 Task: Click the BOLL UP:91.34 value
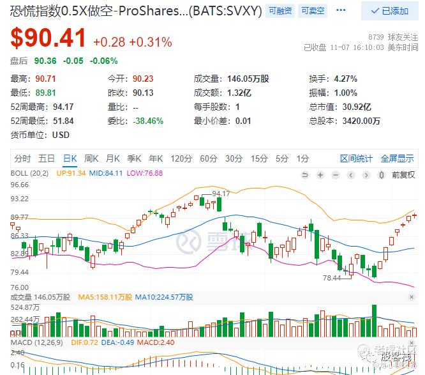point(71,173)
